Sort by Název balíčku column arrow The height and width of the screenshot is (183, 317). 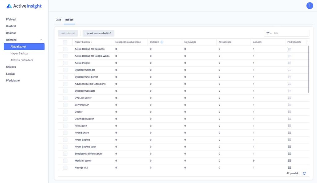(92, 42)
